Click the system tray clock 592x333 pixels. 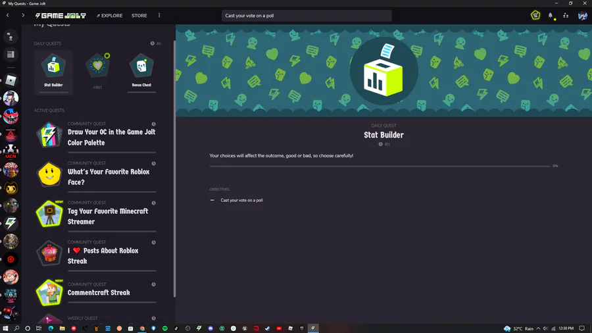click(x=566, y=328)
